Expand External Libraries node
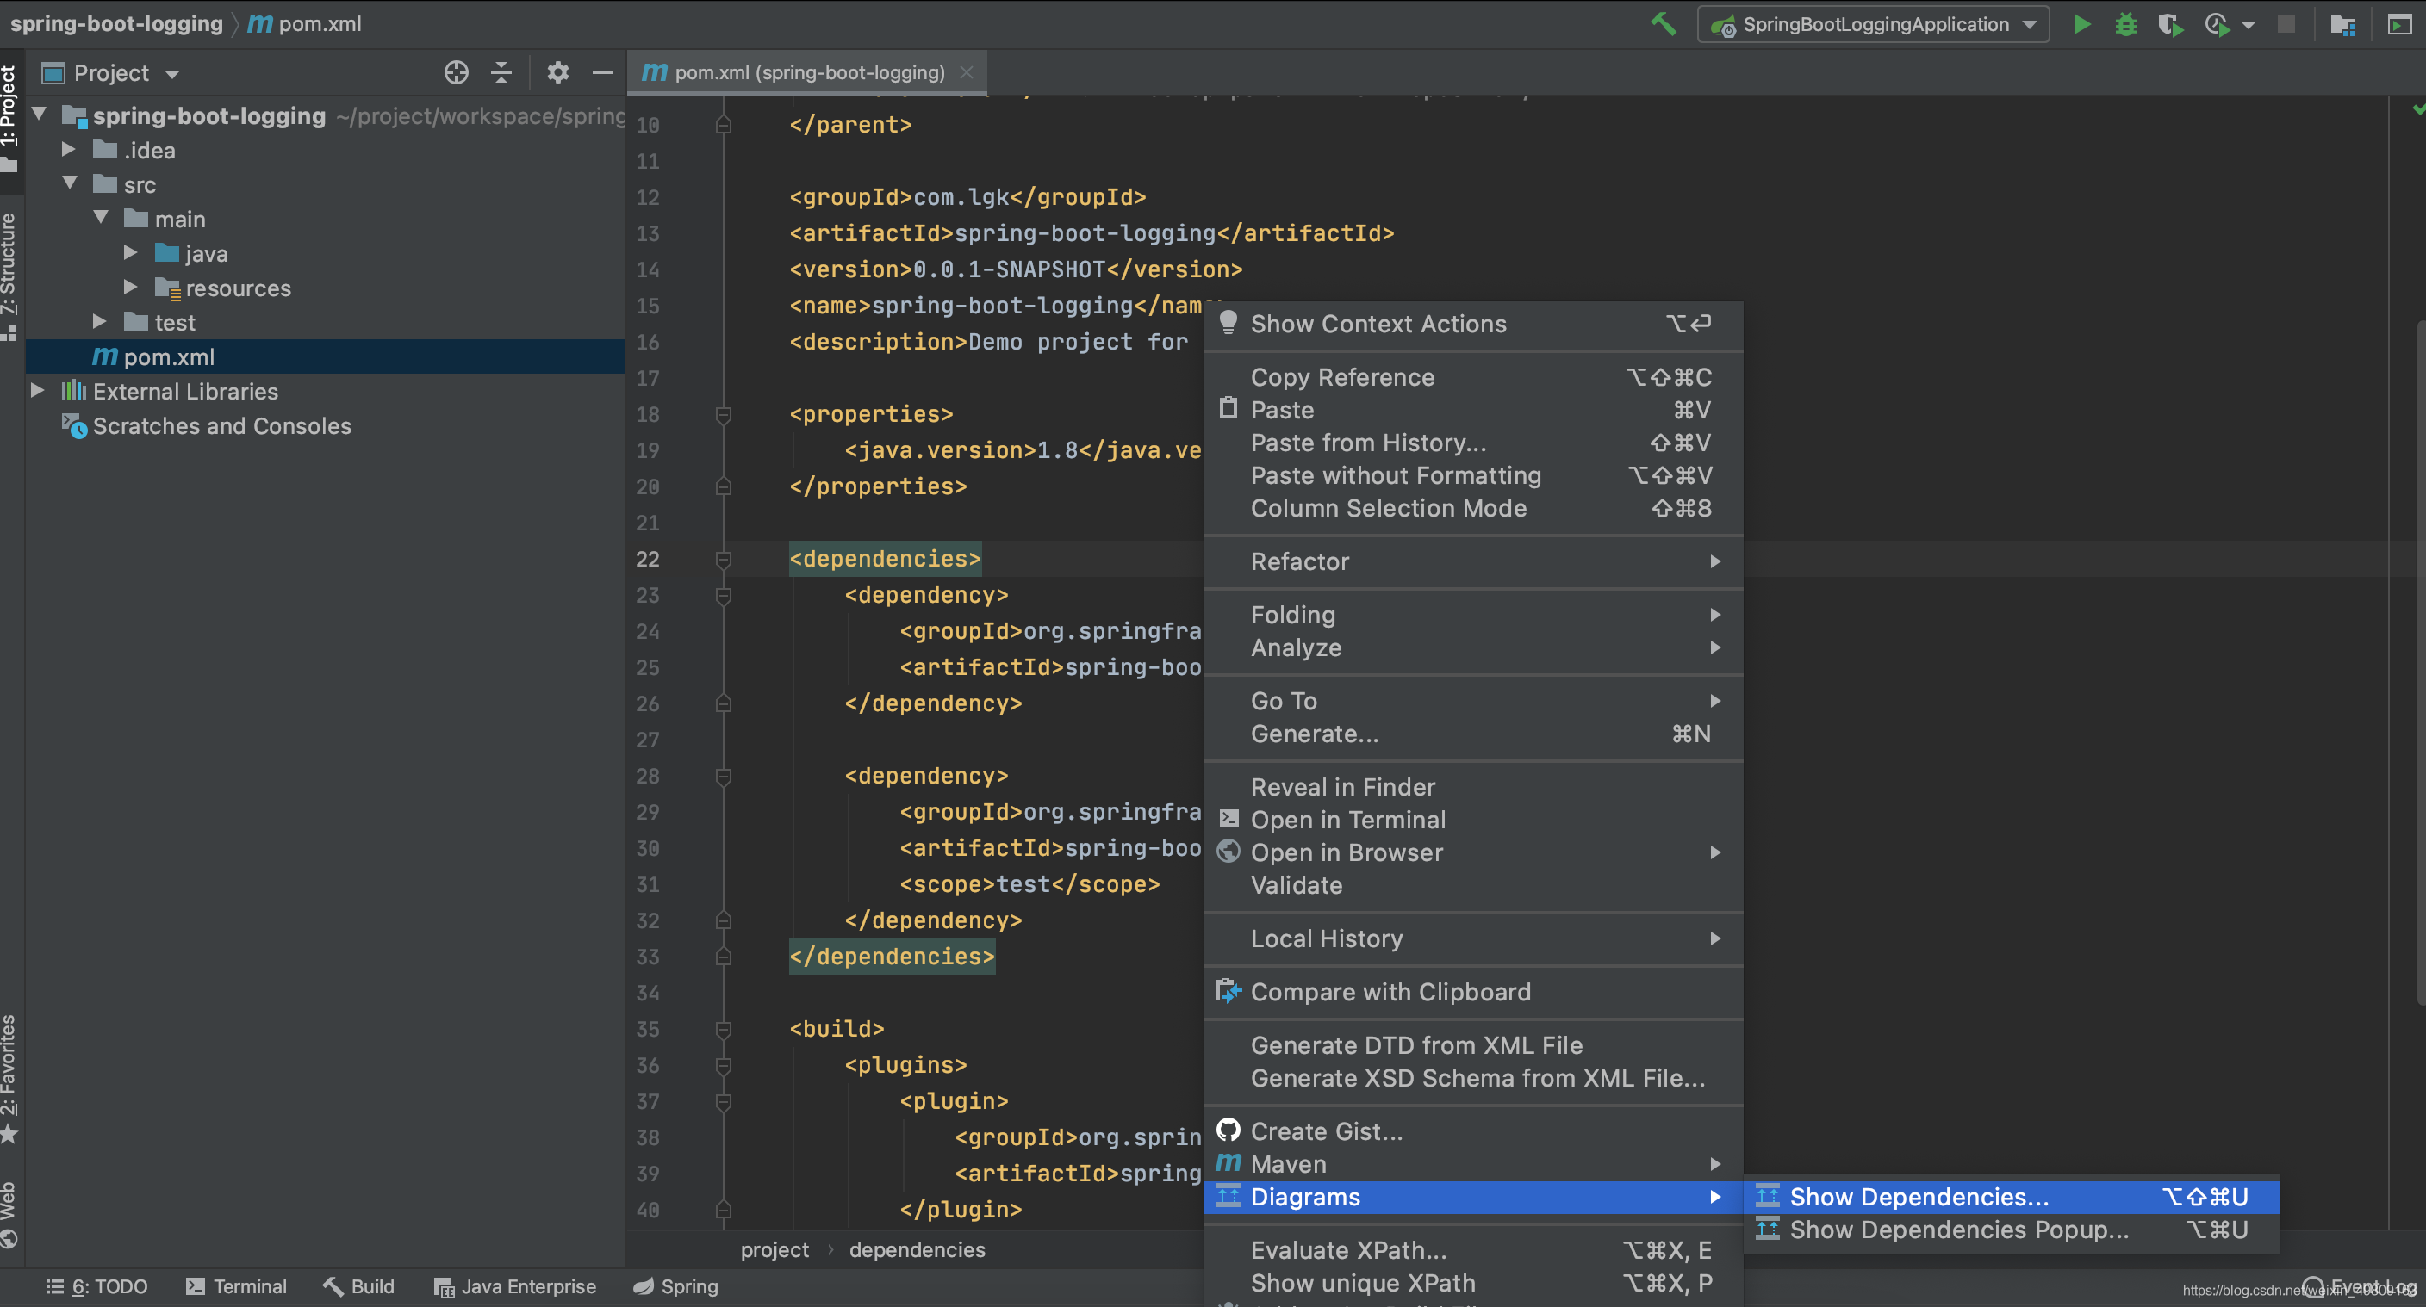2426x1307 pixels. [x=37, y=391]
